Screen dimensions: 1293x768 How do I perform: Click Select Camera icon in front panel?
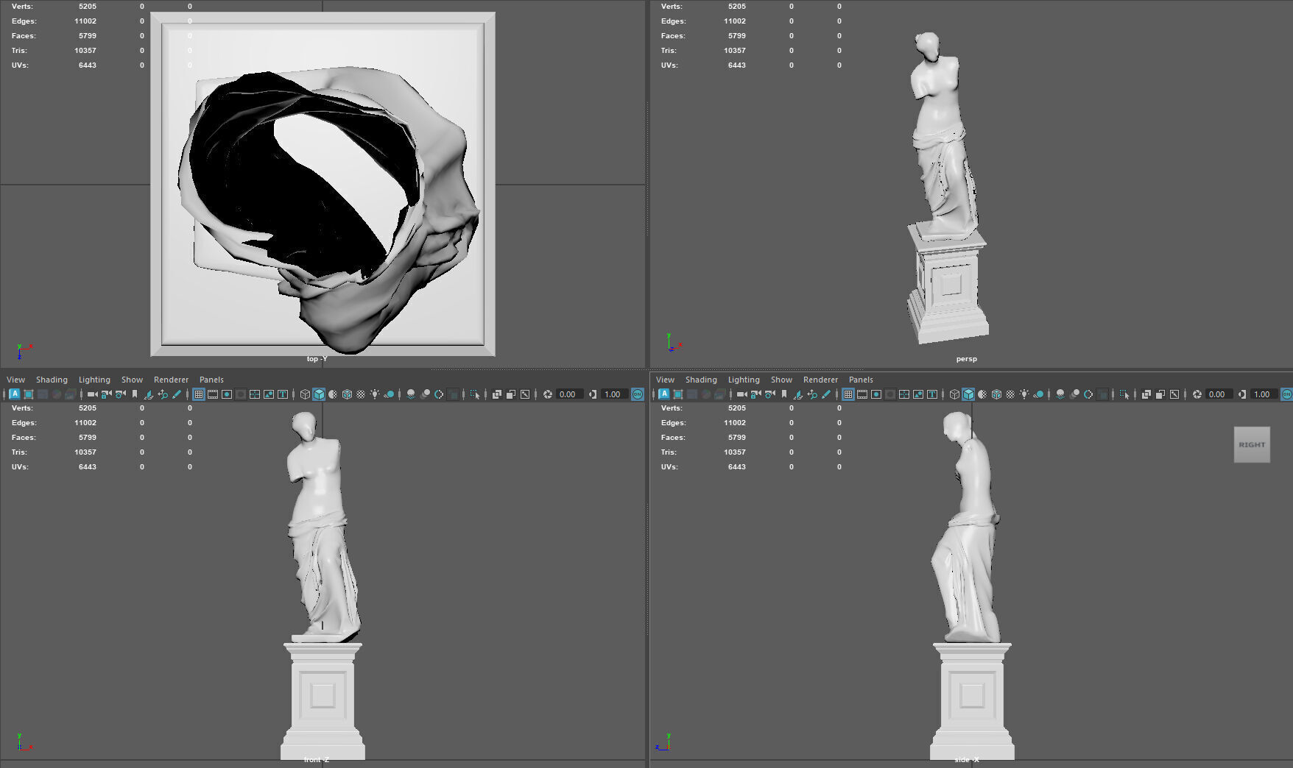92,394
